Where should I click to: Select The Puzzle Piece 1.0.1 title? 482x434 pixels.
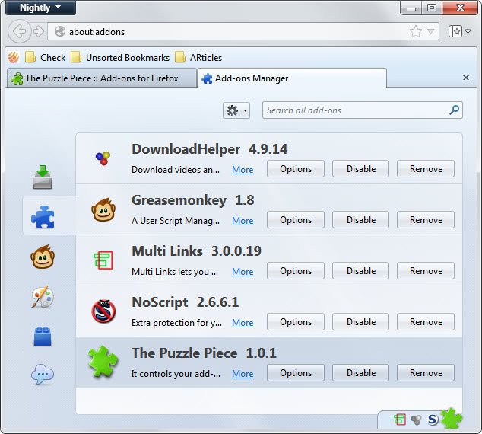204,353
